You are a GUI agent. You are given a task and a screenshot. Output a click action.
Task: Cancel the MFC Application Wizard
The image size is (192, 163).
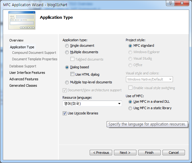(174, 153)
